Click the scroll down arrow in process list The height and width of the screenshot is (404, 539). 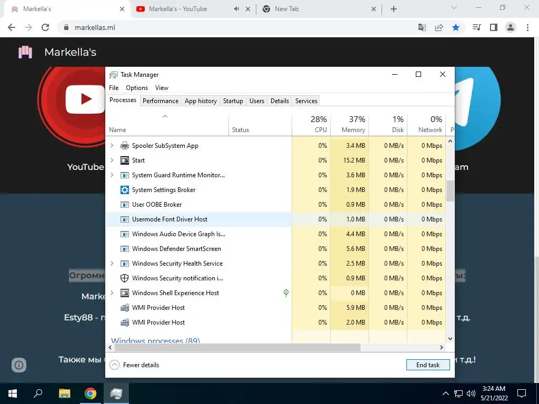[451, 339]
